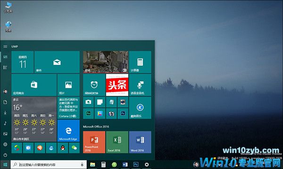
Task: Expand the Start menu hamburger button
Action: [5, 46]
